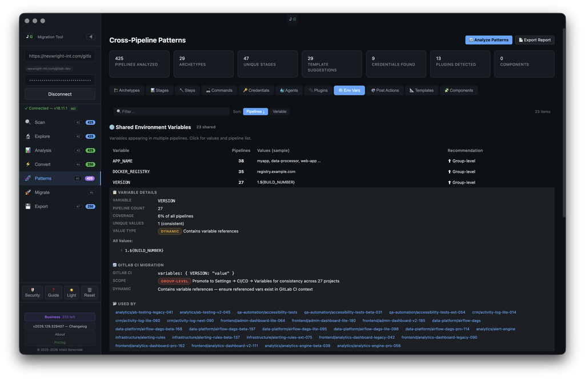Screen dimensions: 585x380
Task: Collapse the sidebar with the arrow button
Action: 91,37
